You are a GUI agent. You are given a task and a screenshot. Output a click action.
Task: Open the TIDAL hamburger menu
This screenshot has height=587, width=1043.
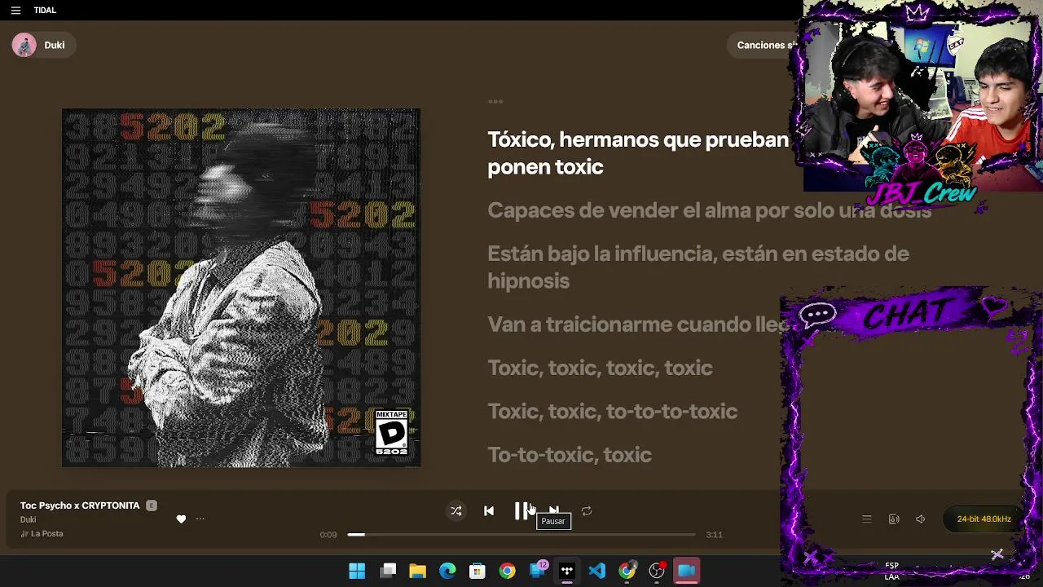[x=15, y=11]
